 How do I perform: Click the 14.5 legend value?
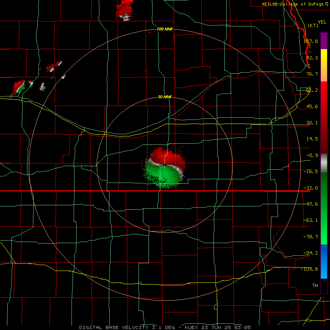pos(312,139)
